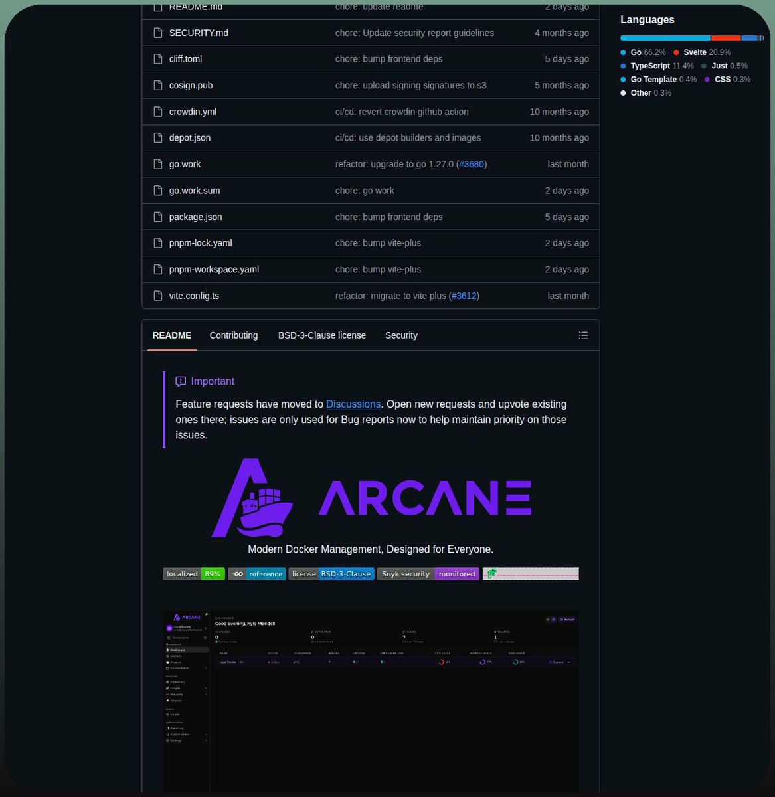Image resolution: width=775 pixels, height=797 pixels.
Task: Click file icon beside go.work.sum
Action: pyautogui.click(x=157, y=191)
